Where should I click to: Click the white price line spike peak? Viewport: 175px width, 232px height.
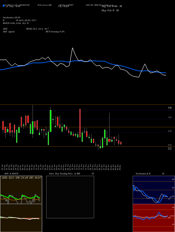[72, 48]
